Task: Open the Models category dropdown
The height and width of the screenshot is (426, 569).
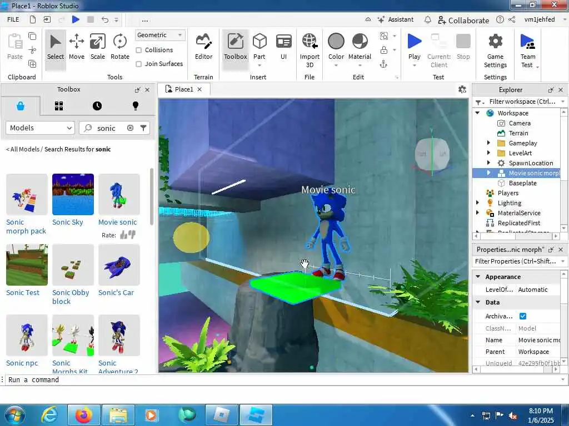Action: click(40, 128)
